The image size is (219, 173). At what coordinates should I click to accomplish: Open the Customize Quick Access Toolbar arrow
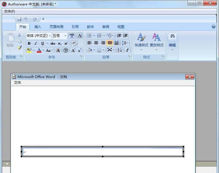(43, 19)
